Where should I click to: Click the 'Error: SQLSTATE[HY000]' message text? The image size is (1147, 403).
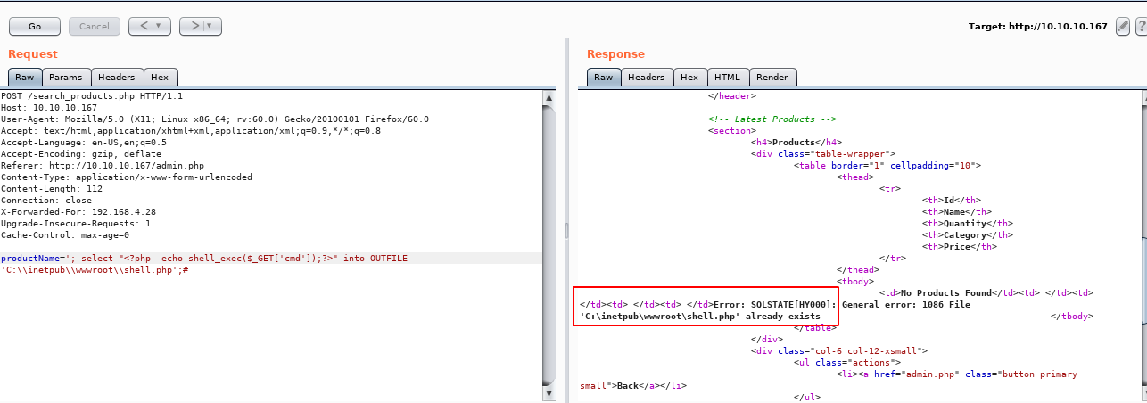click(x=775, y=305)
